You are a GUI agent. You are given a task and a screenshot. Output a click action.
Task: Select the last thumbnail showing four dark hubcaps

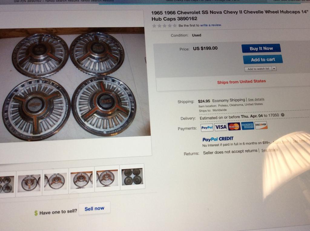coord(133,177)
